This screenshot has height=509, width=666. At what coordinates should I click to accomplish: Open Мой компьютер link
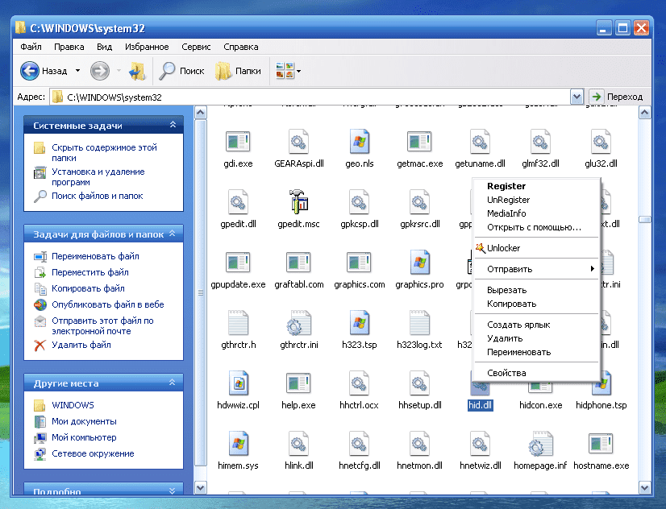point(84,437)
